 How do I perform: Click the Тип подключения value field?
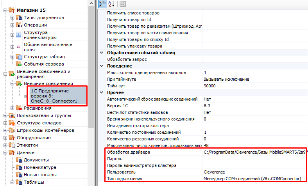[x=254, y=179]
